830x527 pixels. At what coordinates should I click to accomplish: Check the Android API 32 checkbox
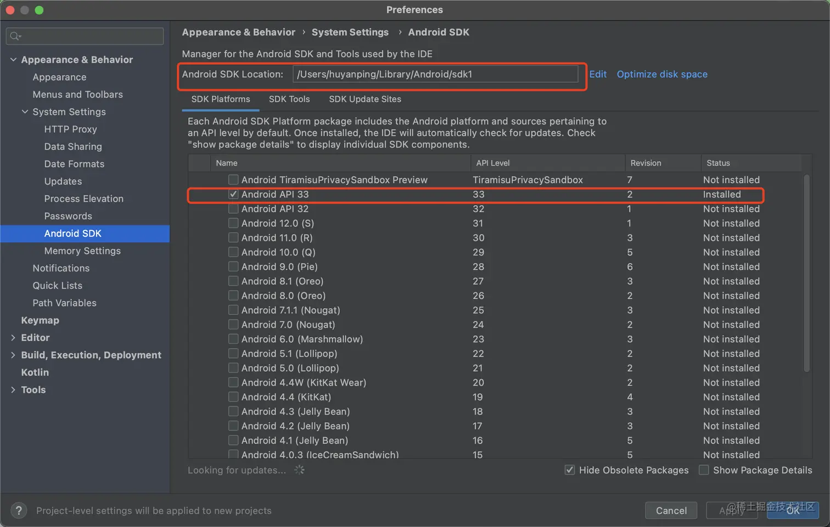(x=233, y=209)
